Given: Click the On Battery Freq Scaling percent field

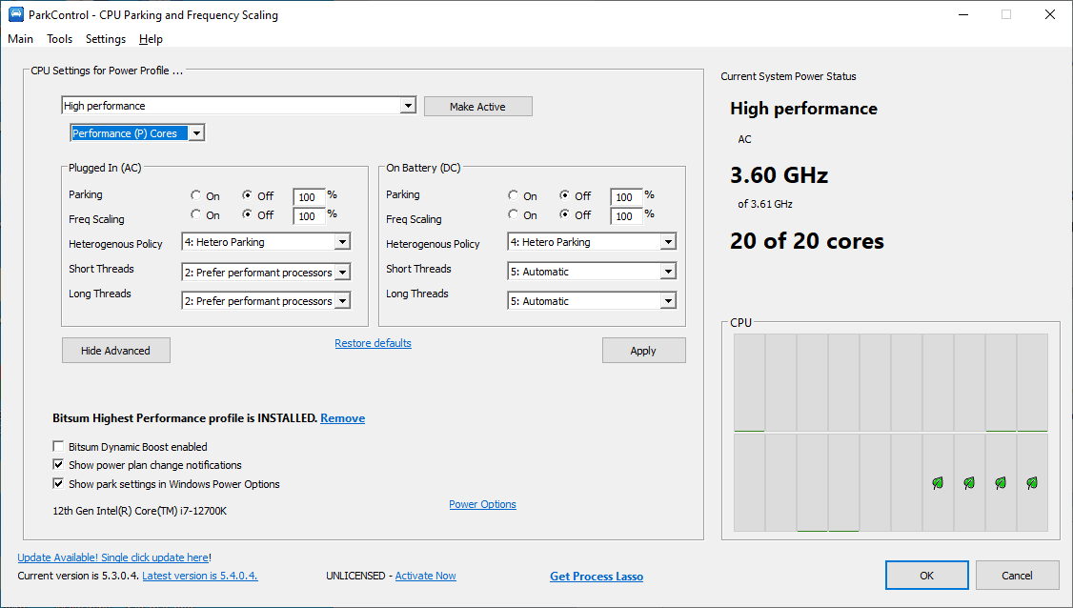Looking at the screenshot, I should point(626,216).
